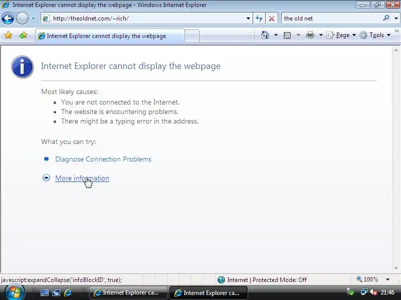Open the Favorites Center star icon
Viewport: 401px width, 300px height.
click(x=8, y=35)
